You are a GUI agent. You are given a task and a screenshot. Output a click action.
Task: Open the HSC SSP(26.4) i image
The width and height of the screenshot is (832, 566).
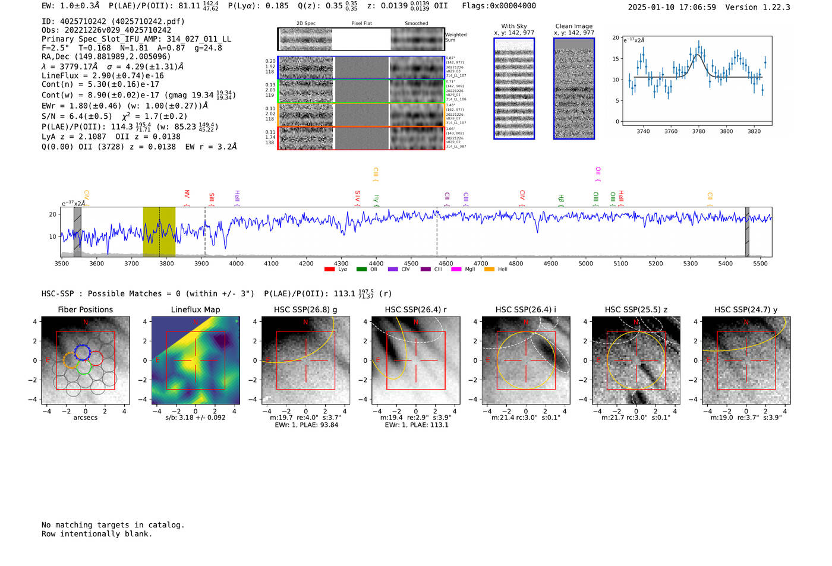click(526, 361)
